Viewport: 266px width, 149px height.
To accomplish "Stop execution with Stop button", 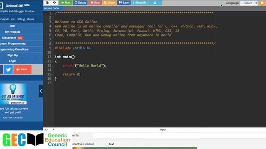I will [x=95, y=2].
